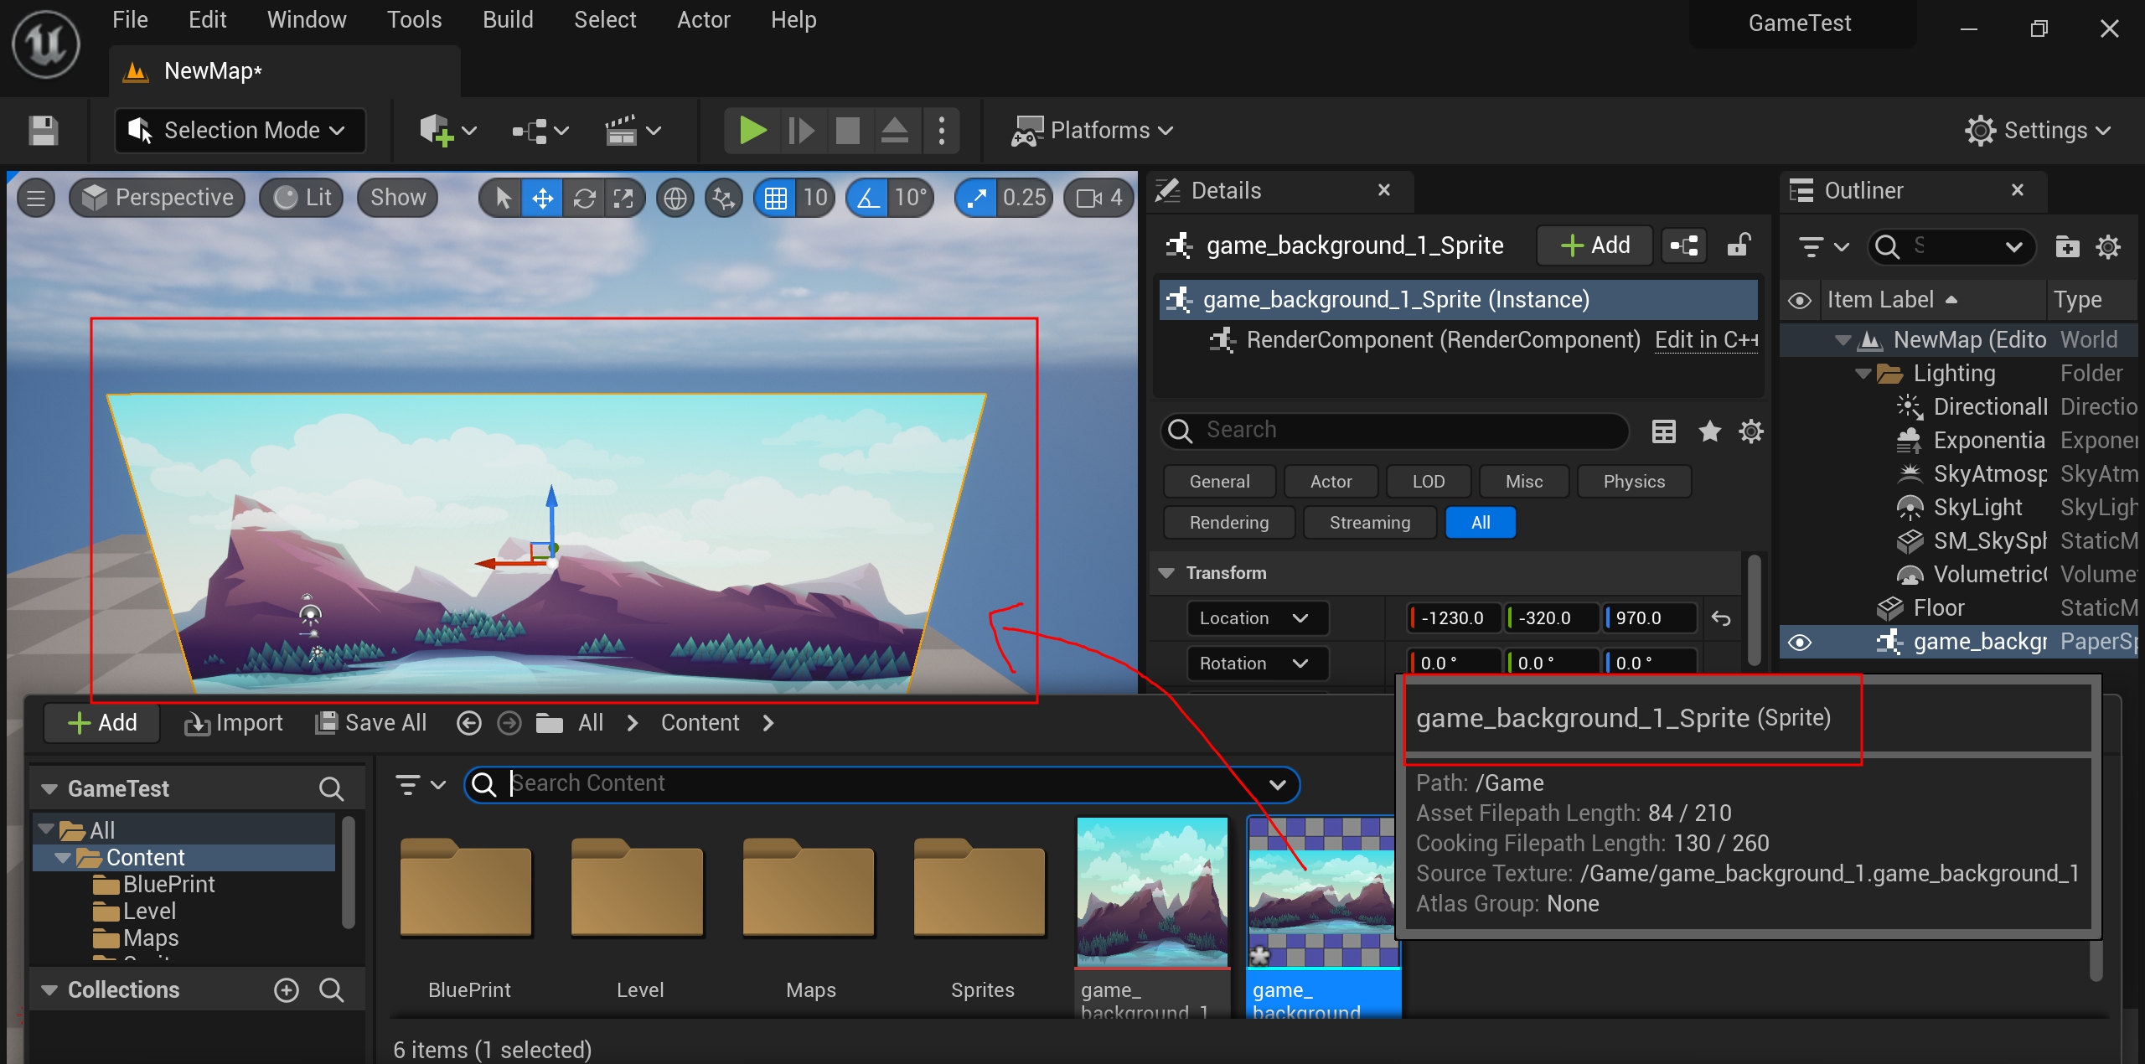Viewport: 2145px width, 1064px height.
Task: Open the viewport hamburger options menu
Action: [x=36, y=199]
